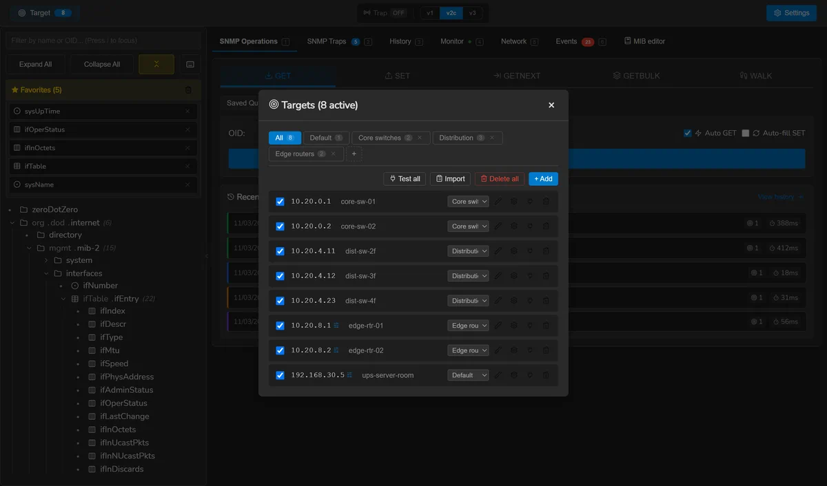Test connection plug icon for edge-rtr-01
The width and height of the screenshot is (827, 486).
[530, 326]
